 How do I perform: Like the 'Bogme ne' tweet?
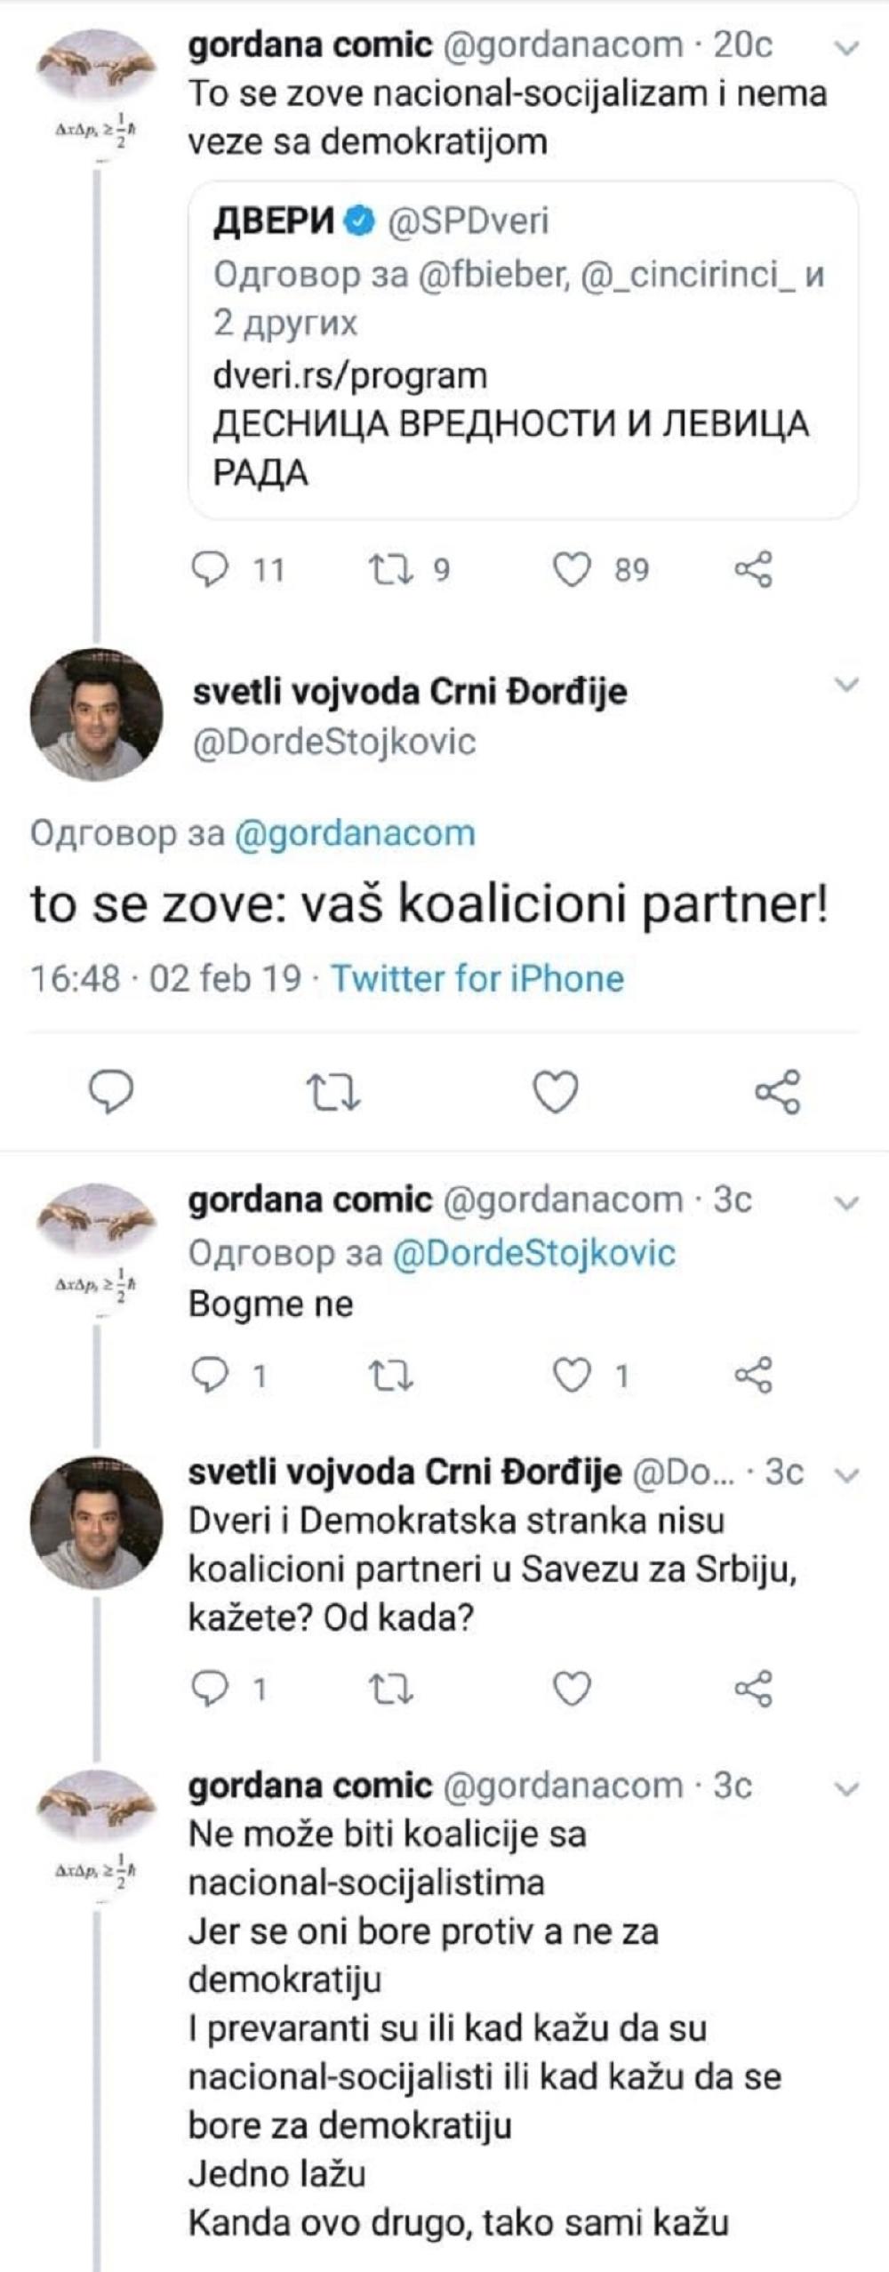pyautogui.click(x=572, y=1376)
